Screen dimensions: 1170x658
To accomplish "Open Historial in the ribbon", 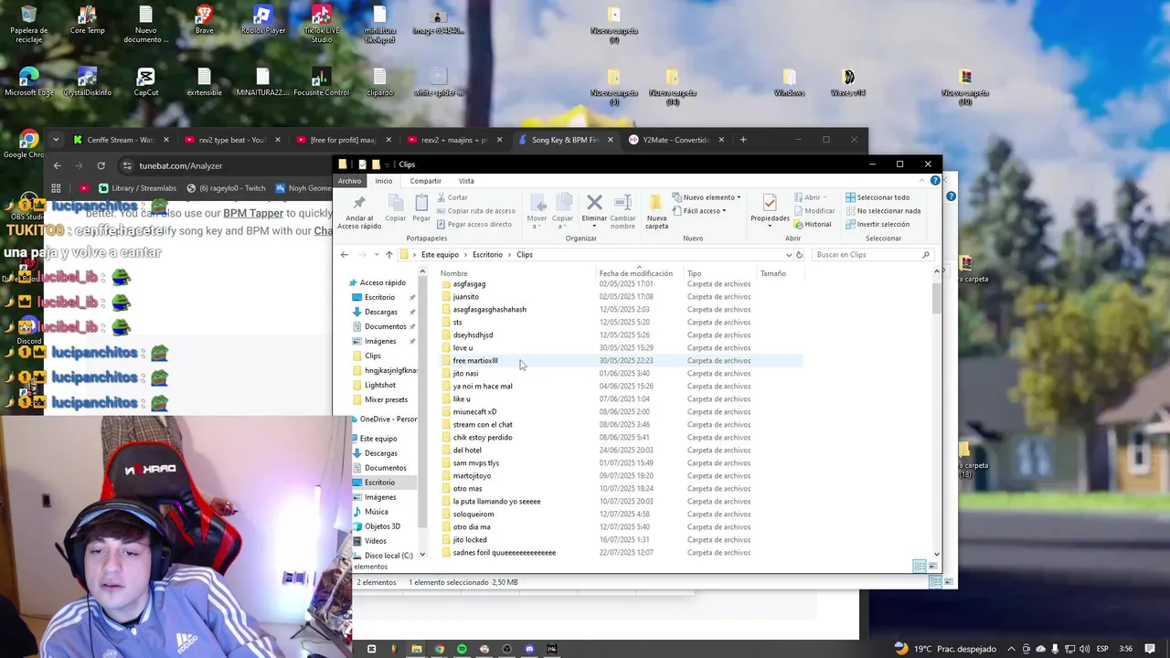I will click(813, 224).
